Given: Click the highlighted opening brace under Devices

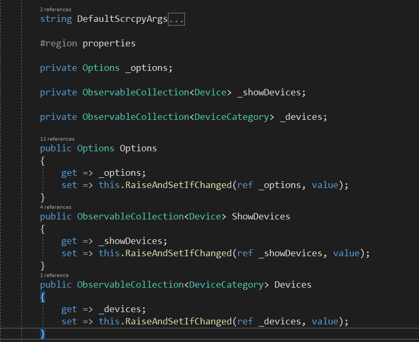Looking at the screenshot, I should click(x=43, y=297).
